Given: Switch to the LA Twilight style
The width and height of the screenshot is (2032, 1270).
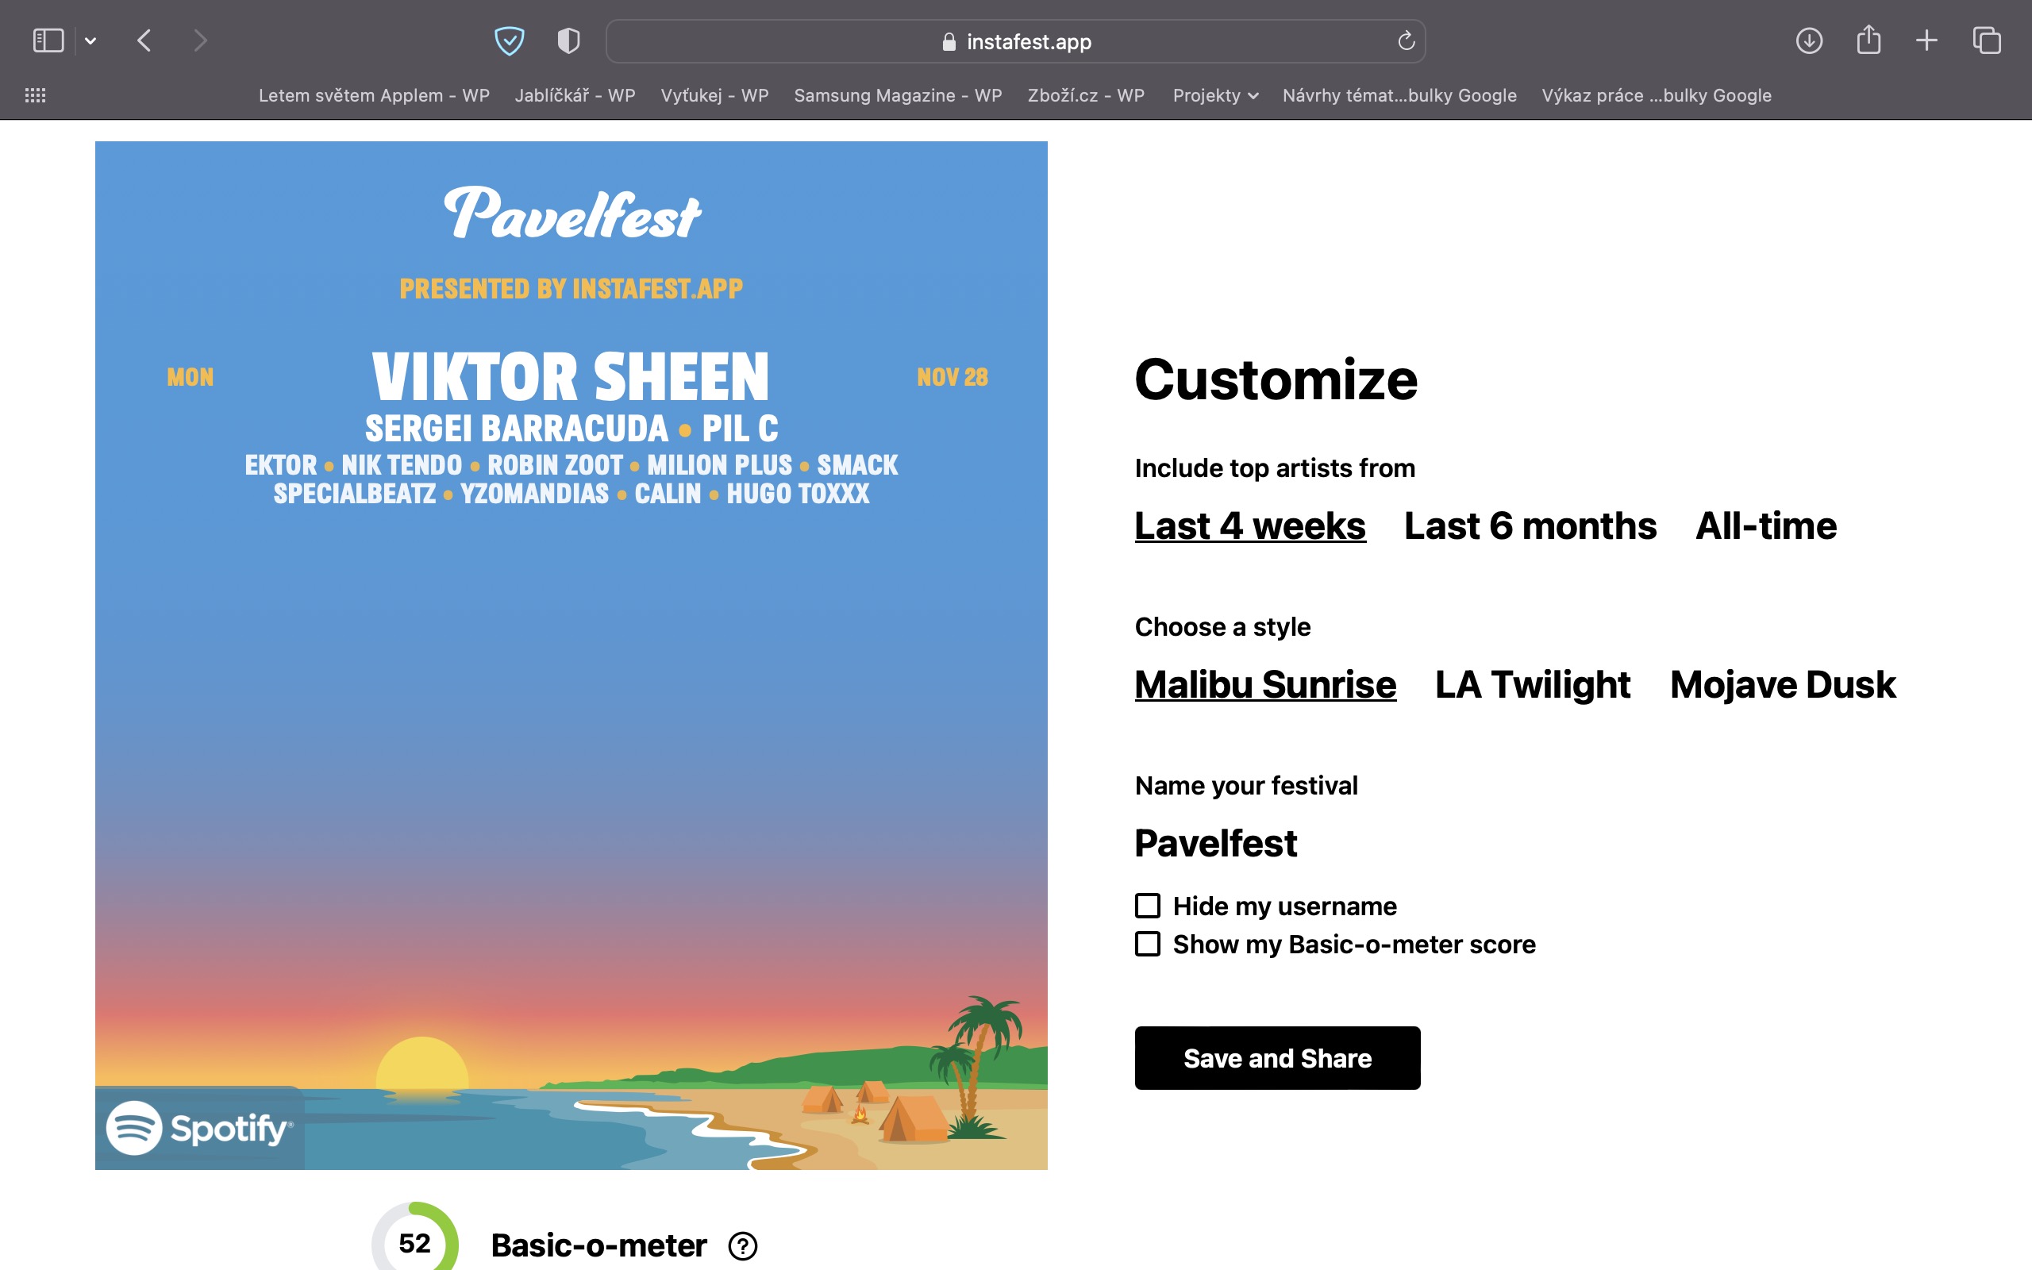Looking at the screenshot, I should [x=1533, y=684].
